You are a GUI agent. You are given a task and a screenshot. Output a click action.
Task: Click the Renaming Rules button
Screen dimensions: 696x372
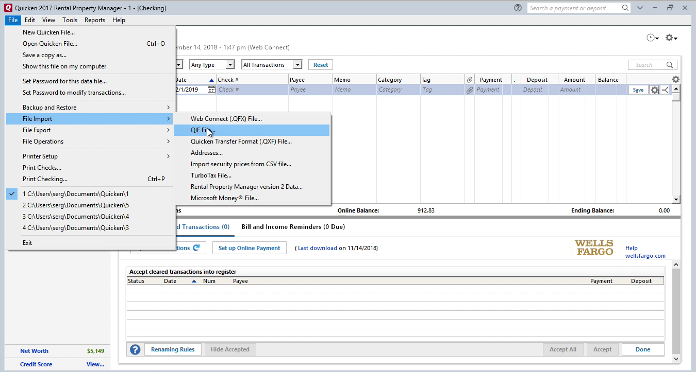pyautogui.click(x=173, y=349)
